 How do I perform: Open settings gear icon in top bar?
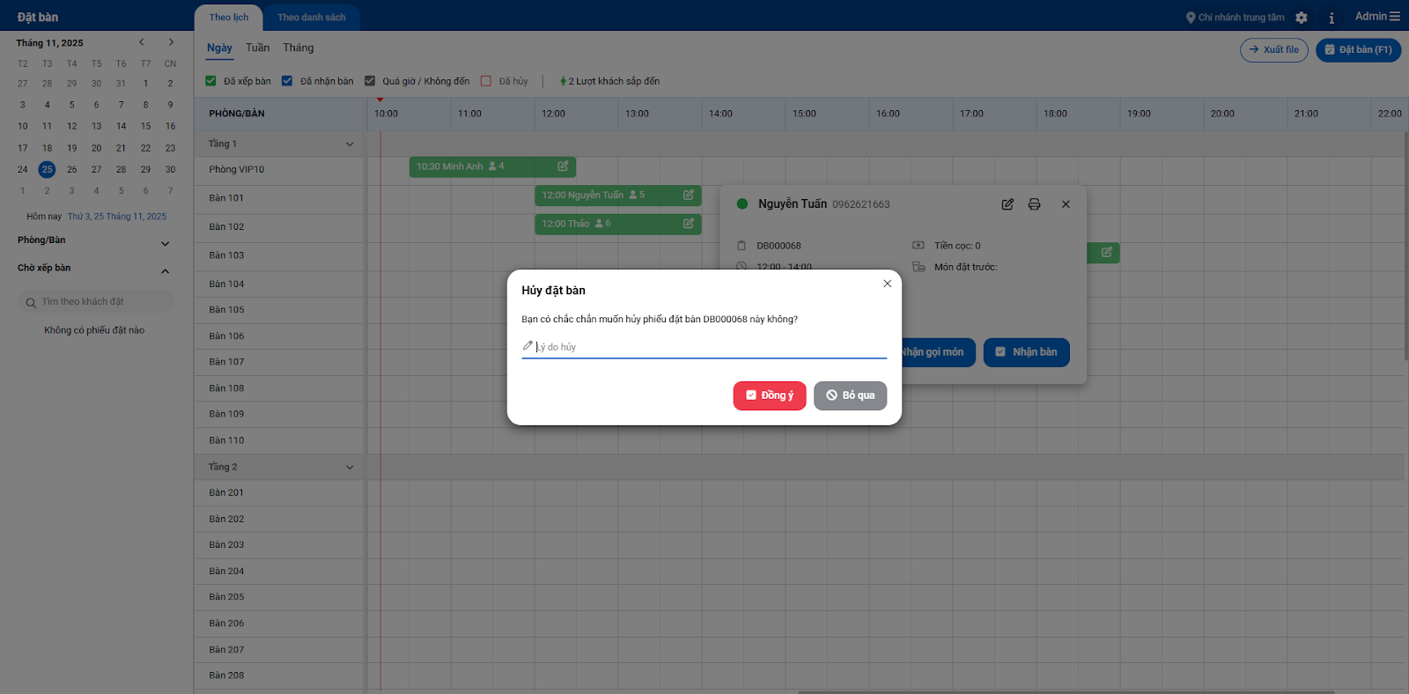[1302, 18]
